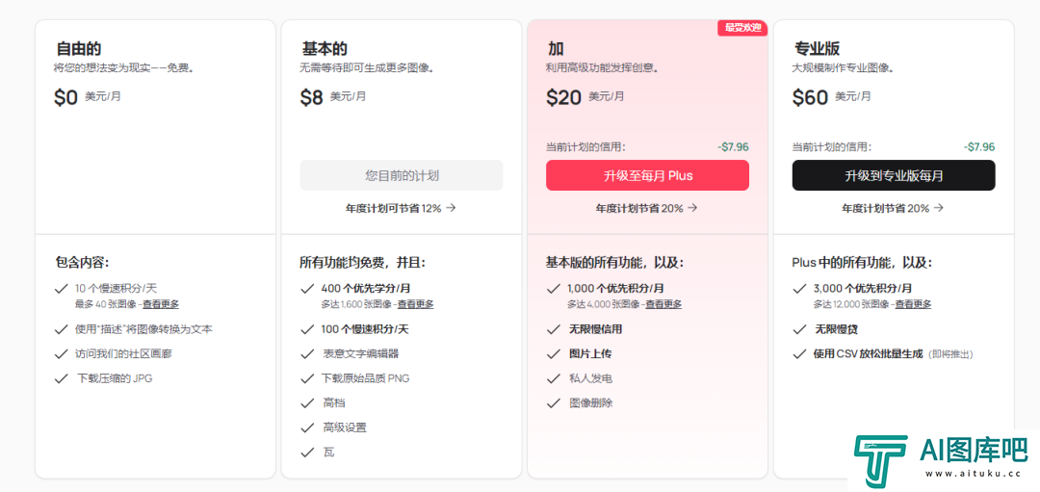Click arrow next to 专业版 年度计划节省 20%

coord(939,208)
